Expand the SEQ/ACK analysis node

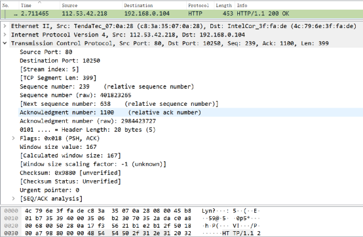13,198
